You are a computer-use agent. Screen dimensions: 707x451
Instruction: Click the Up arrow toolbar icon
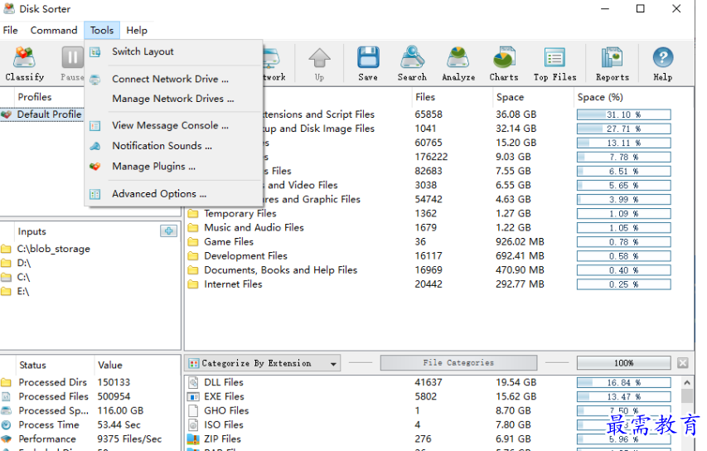(320, 58)
